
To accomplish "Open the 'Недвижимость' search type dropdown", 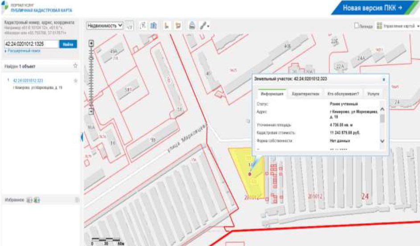I will point(104,26).
